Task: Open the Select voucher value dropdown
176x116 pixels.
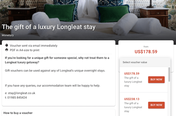Action: coord(145,62)
